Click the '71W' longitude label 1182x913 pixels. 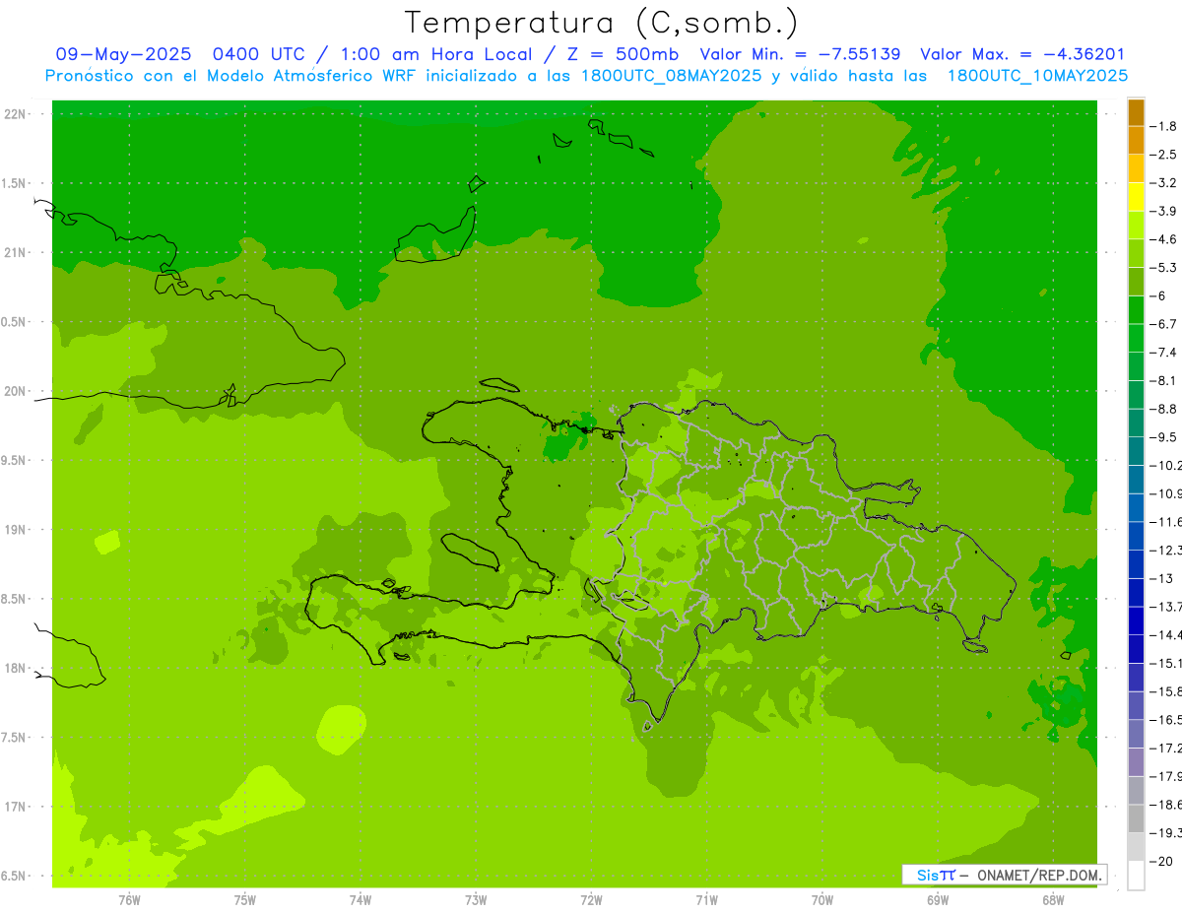[706, 900]
